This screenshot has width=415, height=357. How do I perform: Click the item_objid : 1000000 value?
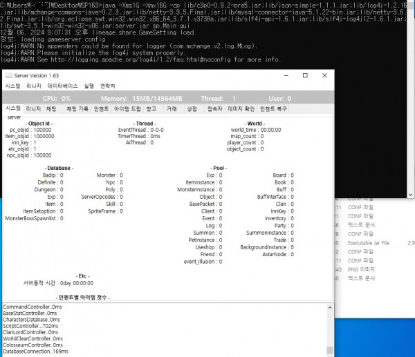point(30,136)
